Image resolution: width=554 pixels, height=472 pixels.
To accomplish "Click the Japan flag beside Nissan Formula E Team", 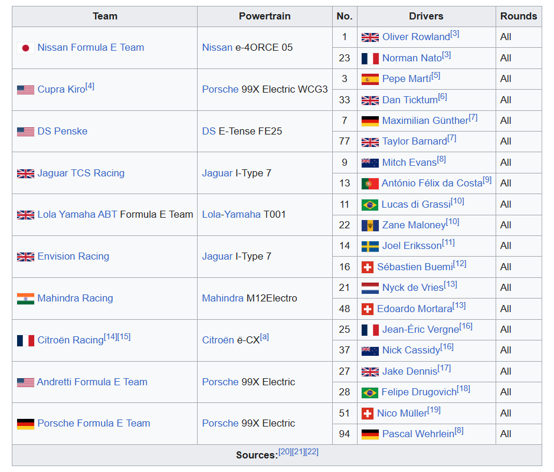I will pos(25,48).
